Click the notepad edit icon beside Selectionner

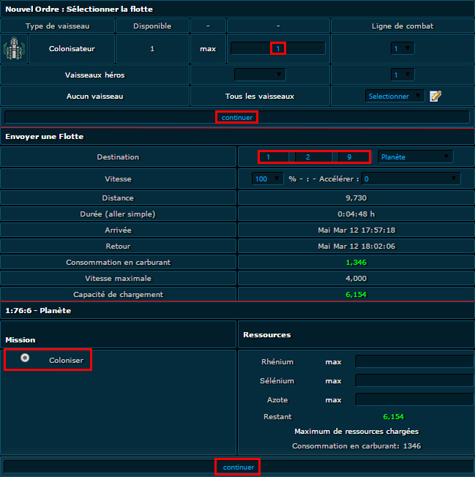435,96
